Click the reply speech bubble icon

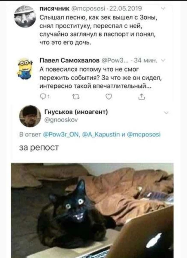(44, 97)
